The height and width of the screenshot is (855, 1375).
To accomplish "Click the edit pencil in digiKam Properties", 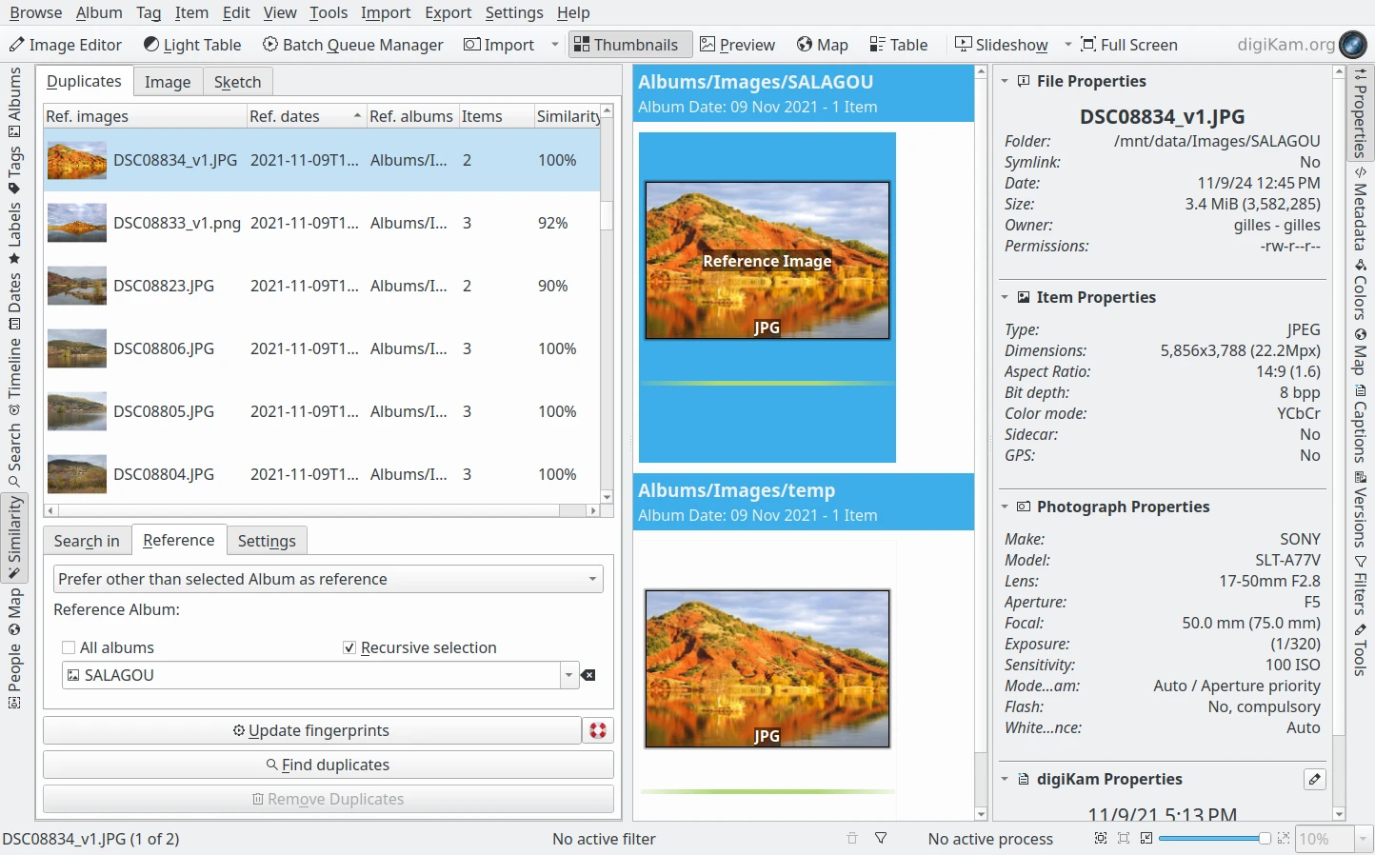I will pyautogui.click(x=1314, y=779).
